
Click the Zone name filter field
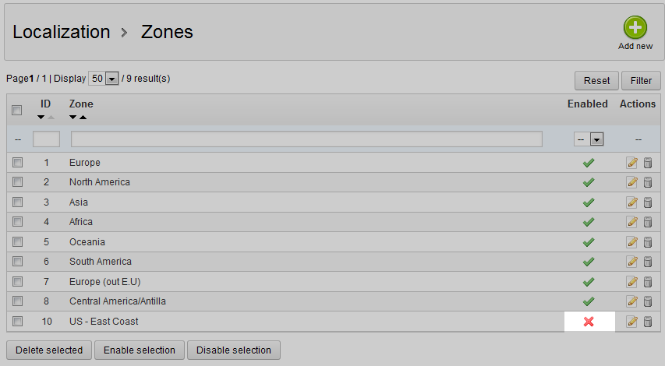tap(306, 139)
